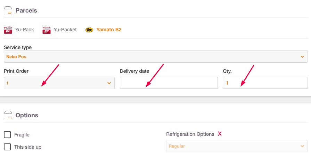Tick the This side up checkbox
The height and width of the screenshot is (165, 311).
tap(7, 147)
